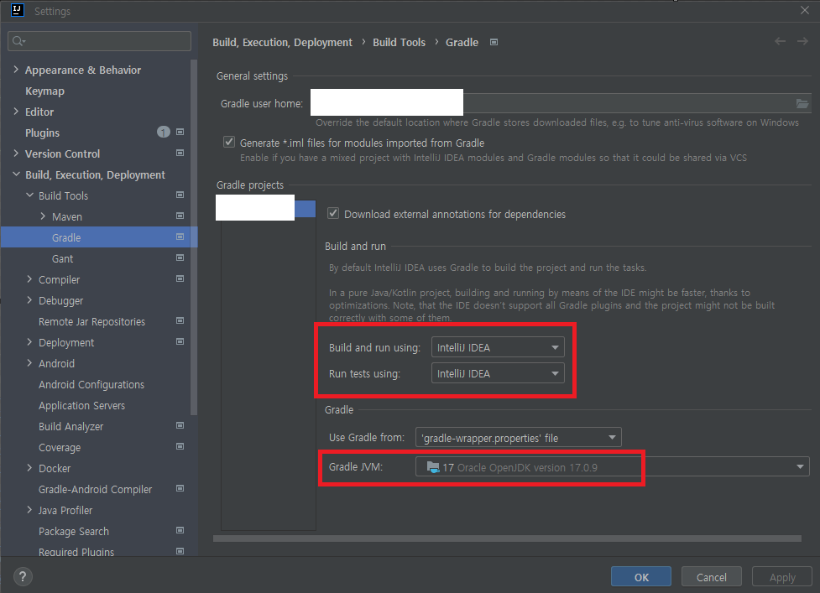Expand the Maven node
Screen dimensions: 820x593
click(43, 216)
